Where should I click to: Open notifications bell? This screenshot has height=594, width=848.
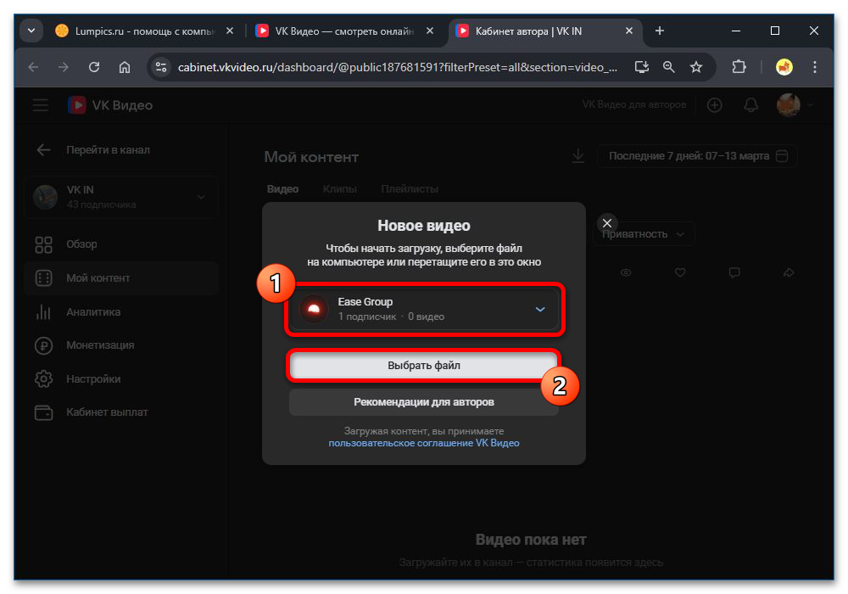click(750, 105)
